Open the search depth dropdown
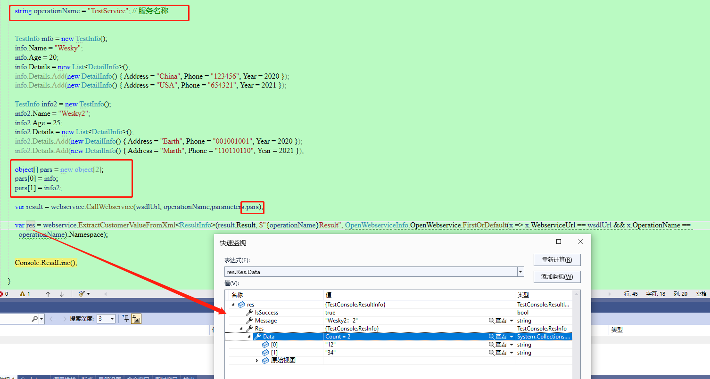 tap(112, 319)
